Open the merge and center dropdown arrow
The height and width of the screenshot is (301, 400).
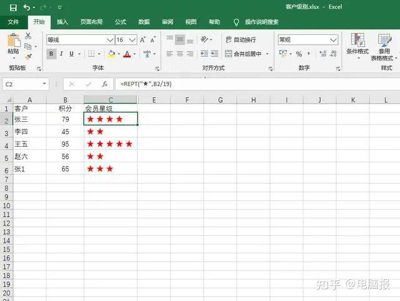tap(267, 54)
